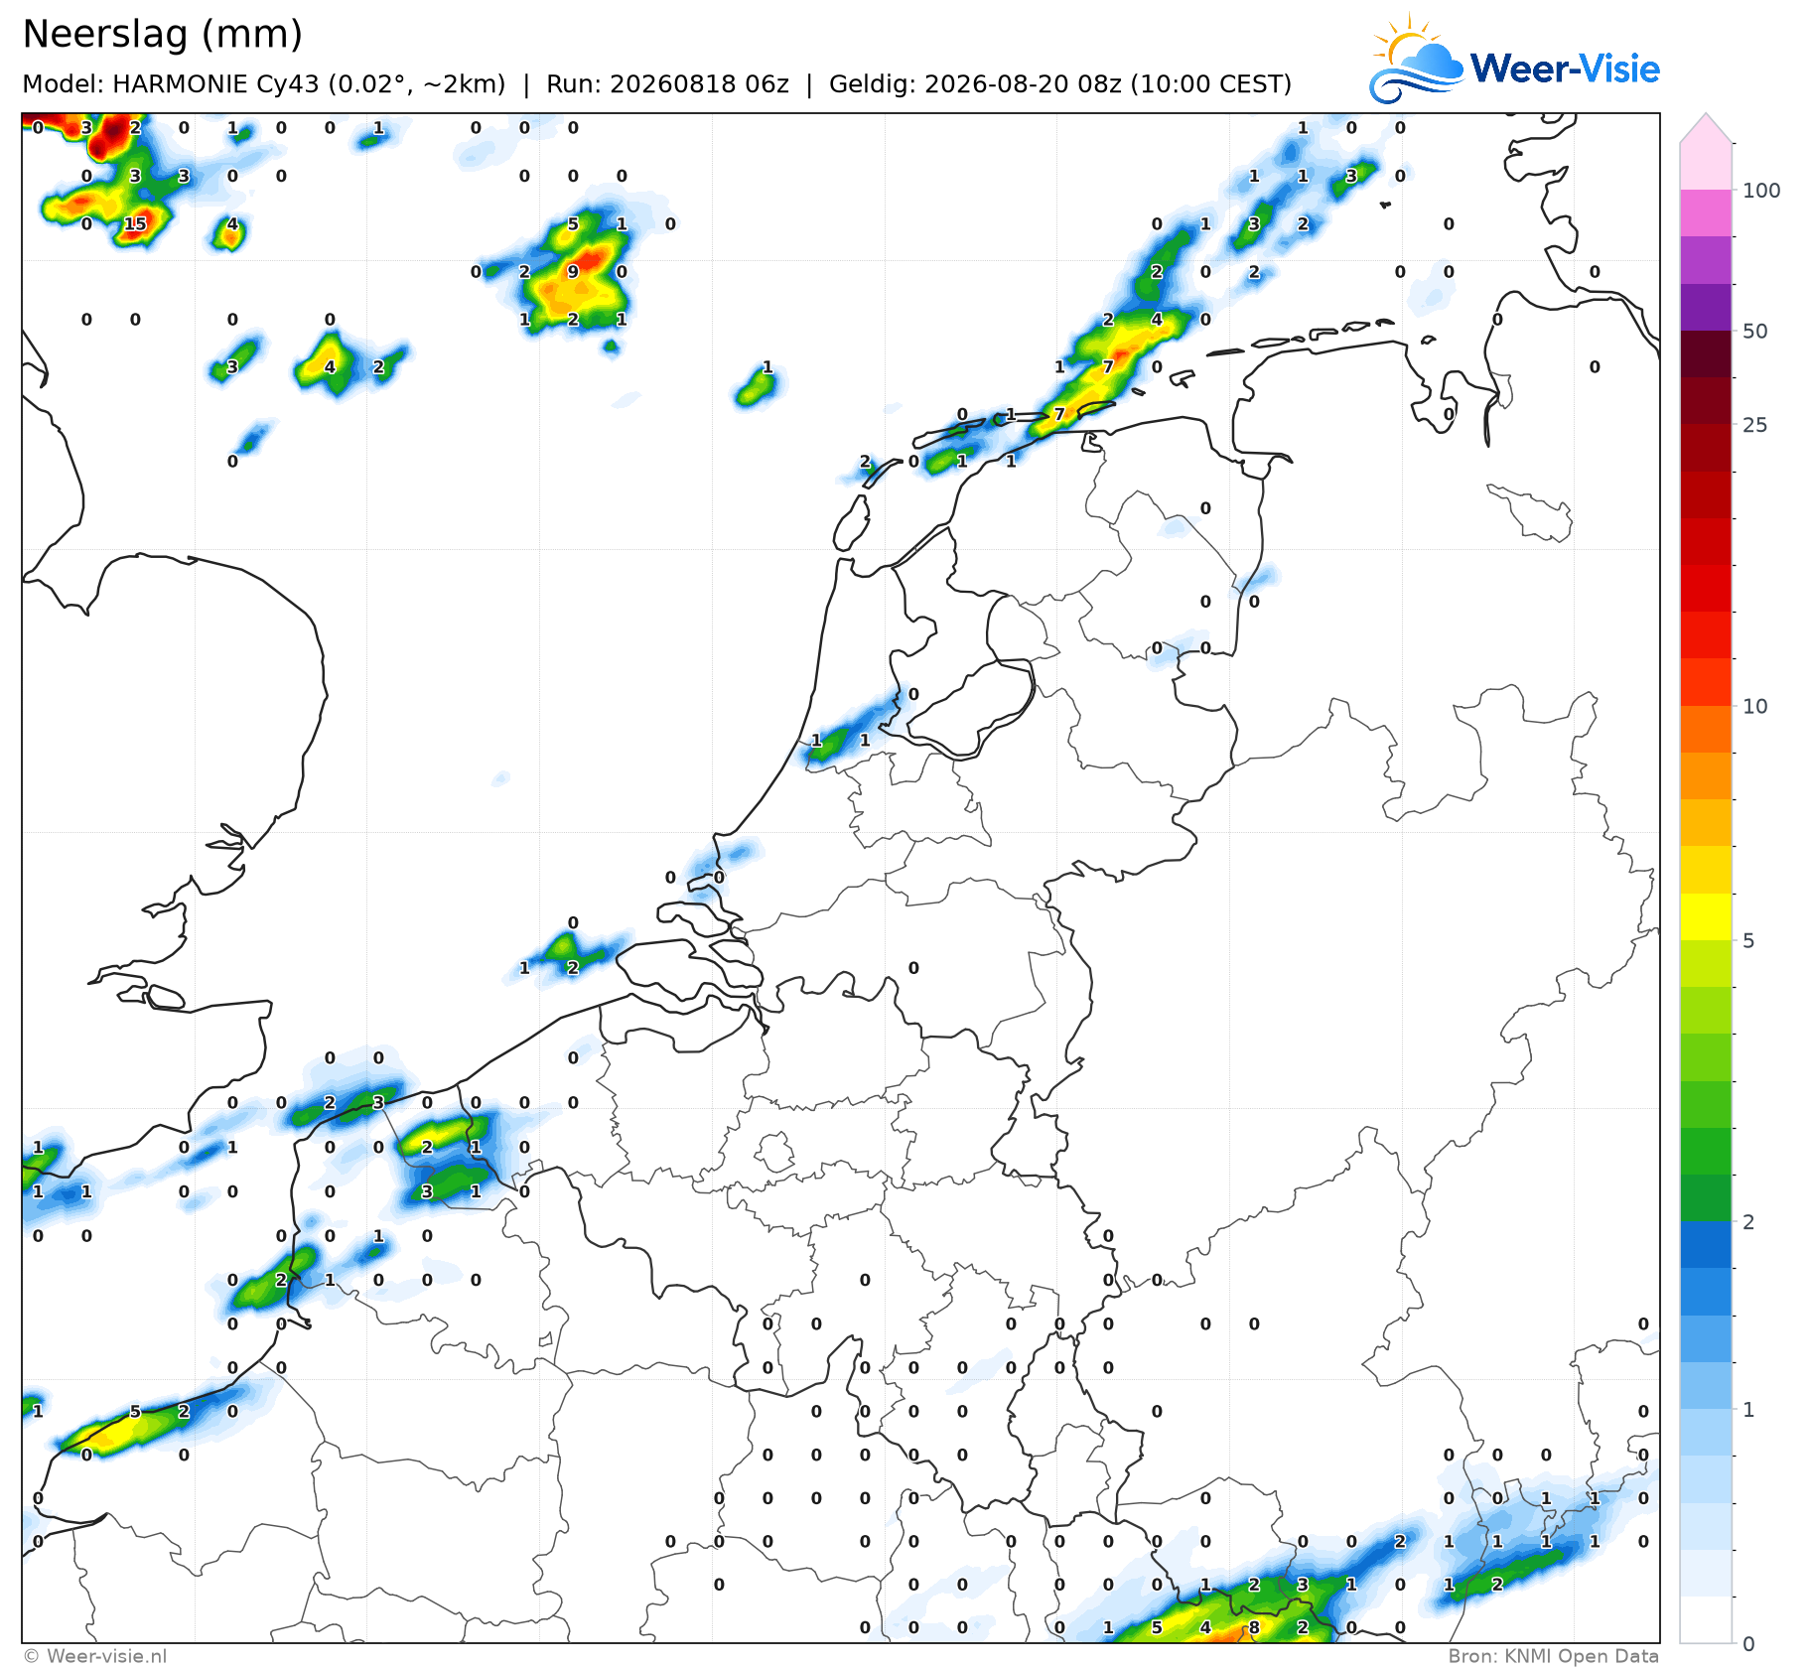This screenshot has height=1669, width=1811.
Task: Click the 15 mm precipitation value marker
Action: click(x=135, y=223)
